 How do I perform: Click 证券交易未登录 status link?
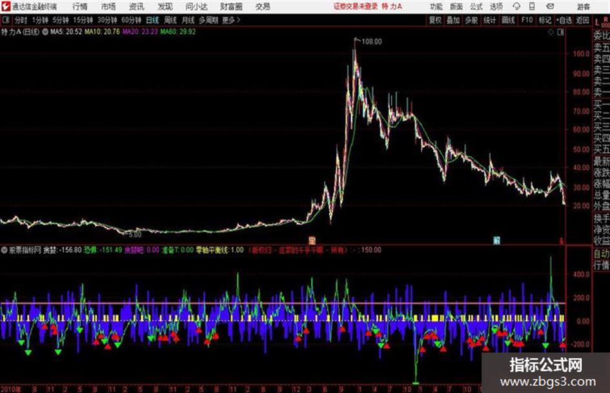[x=356, y=6]
